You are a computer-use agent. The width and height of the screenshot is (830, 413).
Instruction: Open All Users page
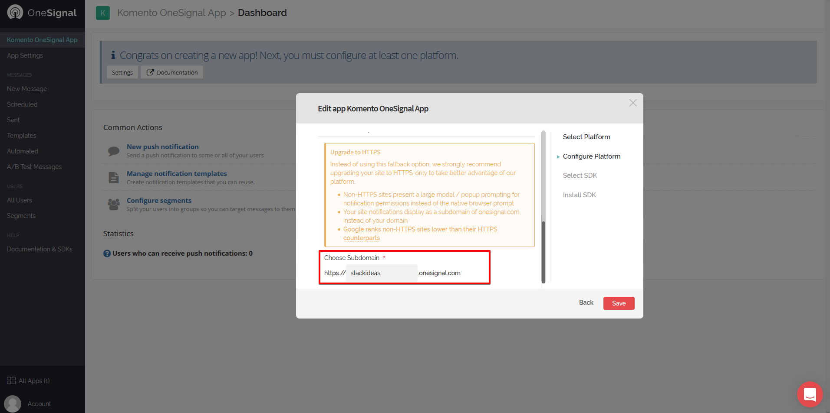(20, 200)
